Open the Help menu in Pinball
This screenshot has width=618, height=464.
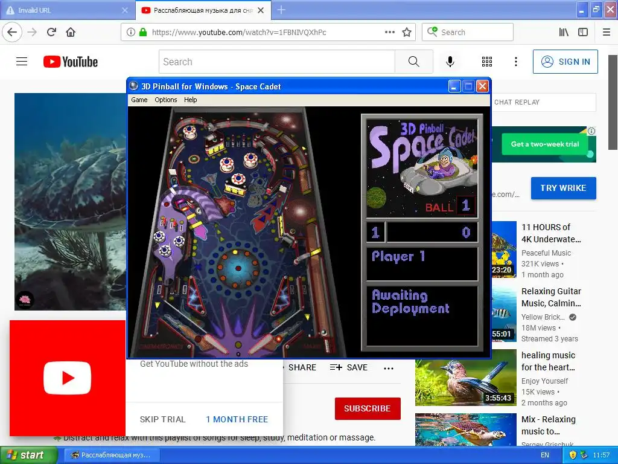click(190, 100)
